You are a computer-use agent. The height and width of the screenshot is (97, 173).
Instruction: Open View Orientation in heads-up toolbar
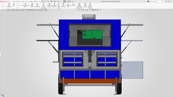click(87, 10)
